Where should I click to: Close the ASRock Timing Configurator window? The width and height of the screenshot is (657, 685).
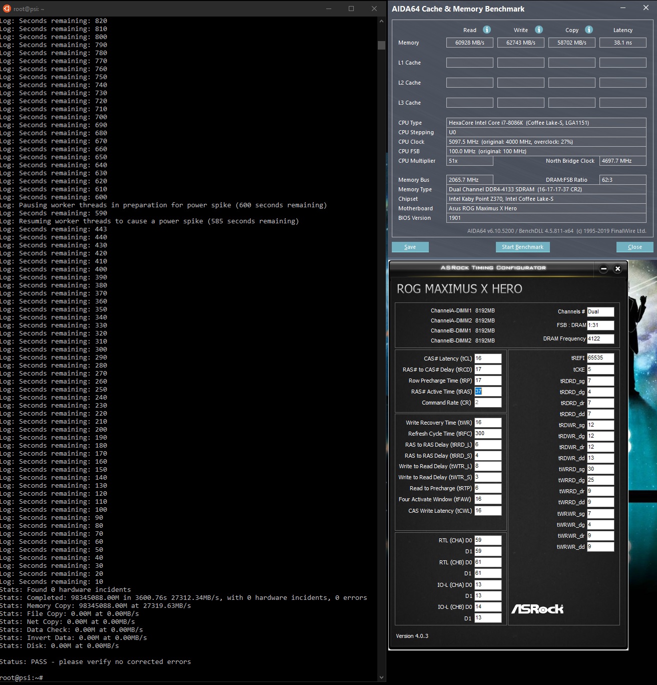[617, 269]
